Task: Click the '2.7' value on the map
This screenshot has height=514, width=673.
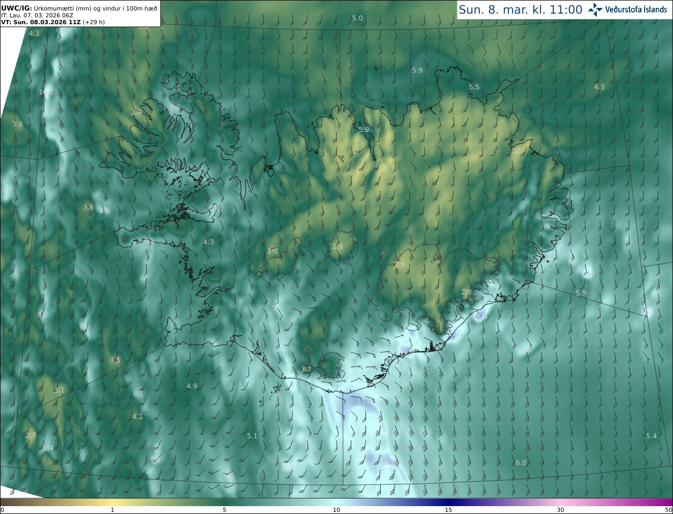Action: point(31,436)
